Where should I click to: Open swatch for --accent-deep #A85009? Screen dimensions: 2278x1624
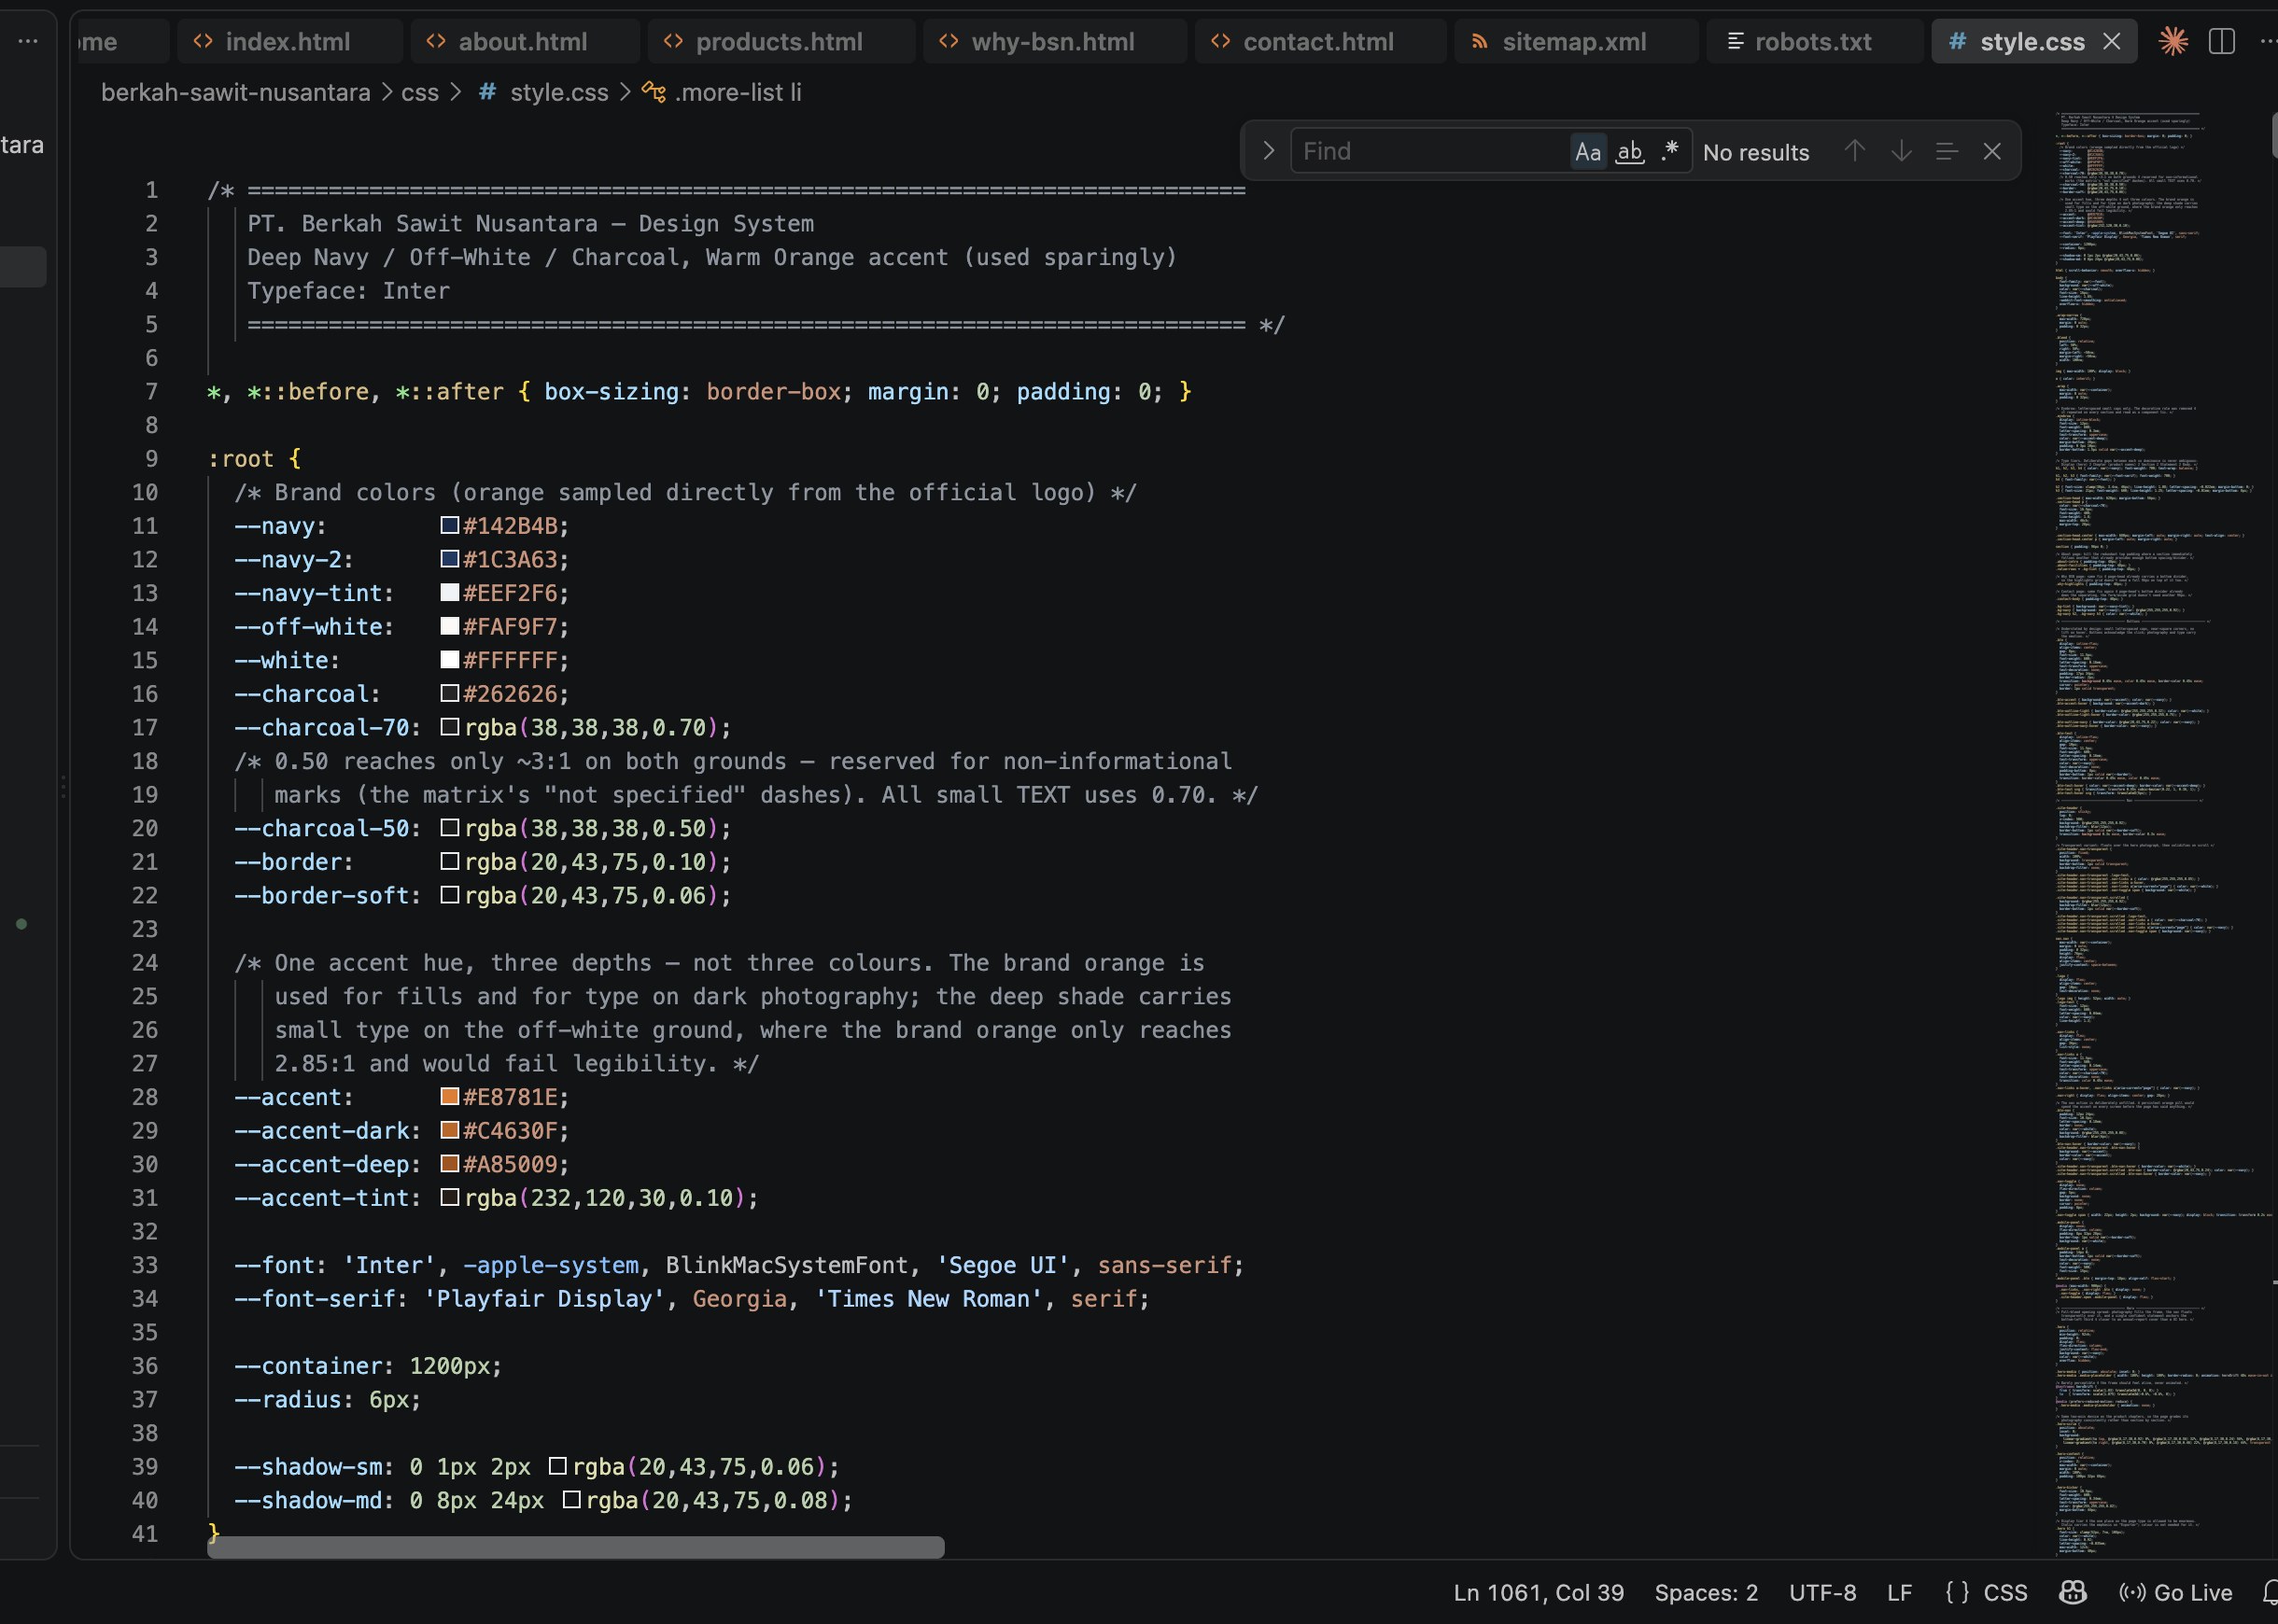coord(450,1163)
